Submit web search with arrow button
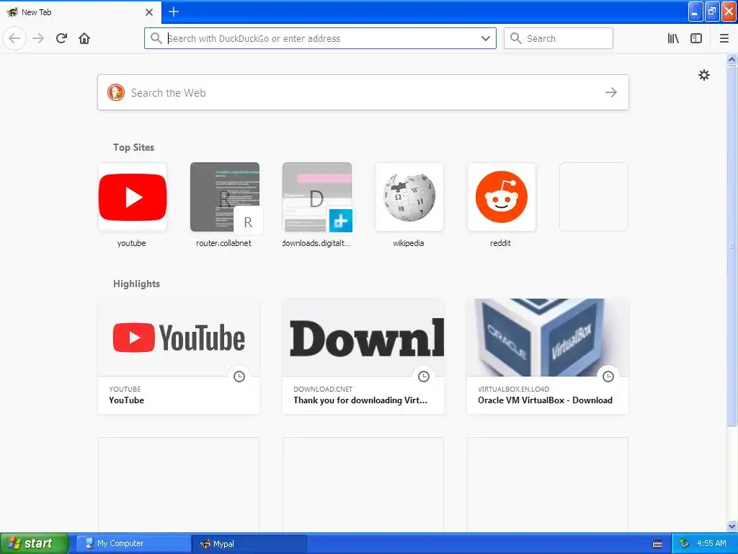The width and height of the screenshot is (738, 554). coord(611,92)
